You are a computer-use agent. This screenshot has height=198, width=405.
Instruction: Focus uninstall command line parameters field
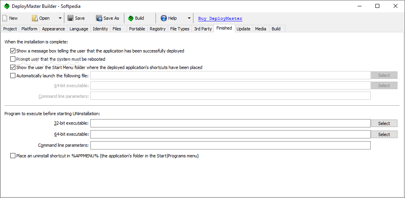coord(231,145)
